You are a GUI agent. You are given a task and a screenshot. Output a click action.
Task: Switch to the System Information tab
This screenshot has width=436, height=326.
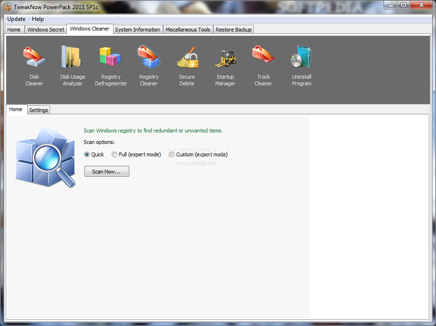(137, 30)
